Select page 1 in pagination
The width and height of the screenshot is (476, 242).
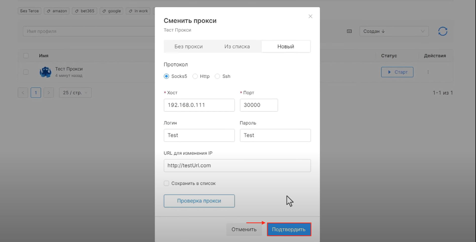point(36,93)
